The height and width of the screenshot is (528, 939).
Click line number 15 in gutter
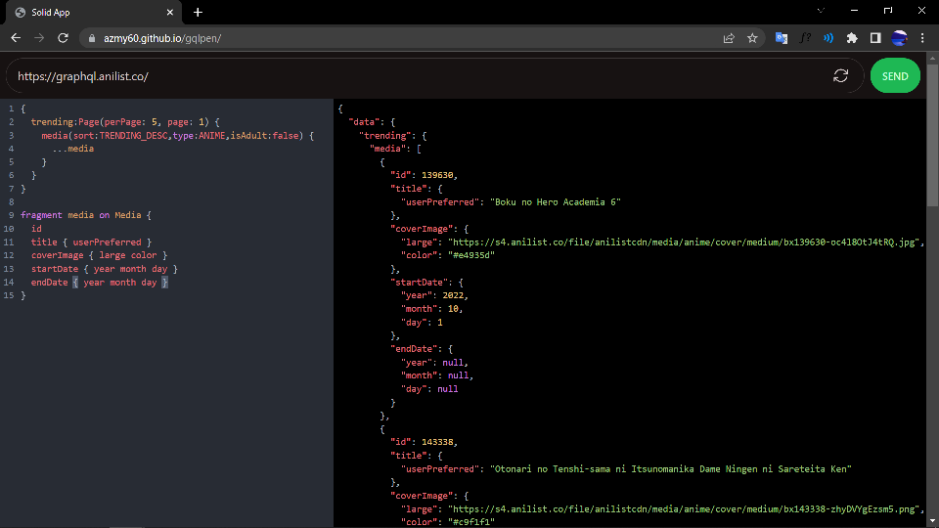click(x=9, y=295)
